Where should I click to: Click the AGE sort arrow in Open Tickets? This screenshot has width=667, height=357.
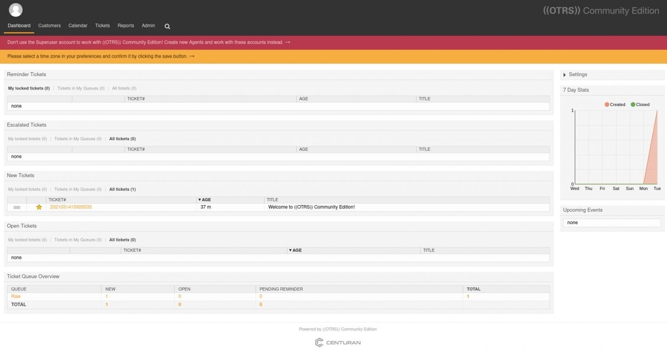click(x=290, y=250)
